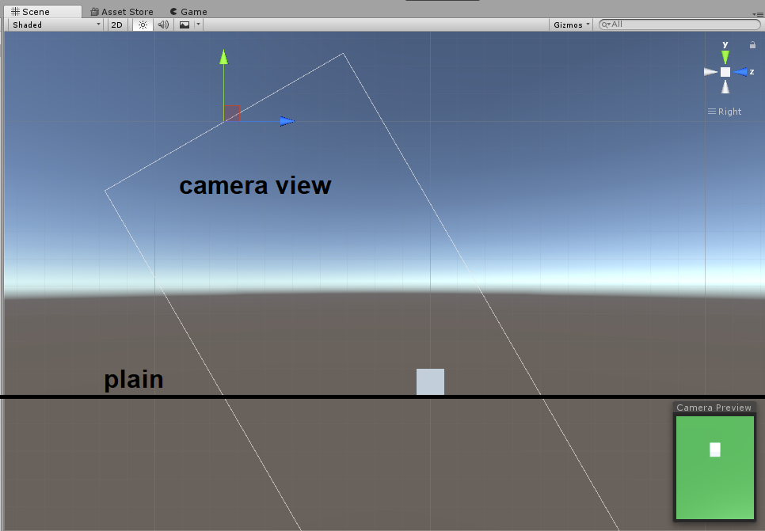Click blue Z cone on orientation gizmo

pyautogui.click(x=742, y=72)
